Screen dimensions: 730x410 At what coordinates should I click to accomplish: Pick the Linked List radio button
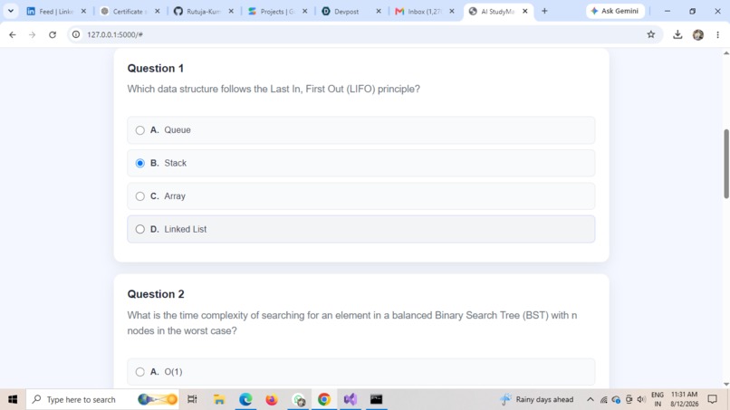click(x=140, y=229)
